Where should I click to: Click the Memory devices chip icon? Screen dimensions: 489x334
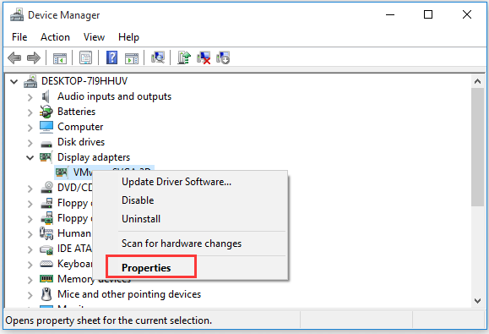point(46,278)
